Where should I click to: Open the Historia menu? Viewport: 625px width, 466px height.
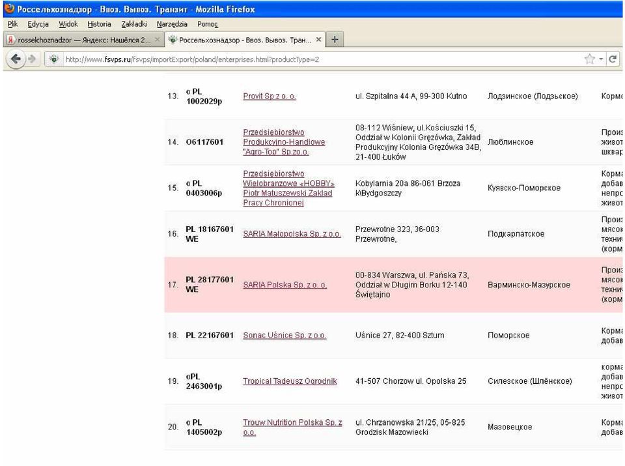tap(99, 24)
